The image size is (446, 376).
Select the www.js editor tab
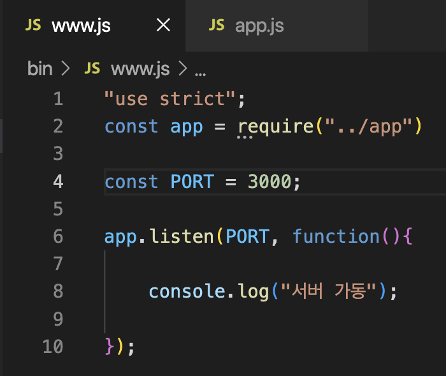[x=94, y=25]
